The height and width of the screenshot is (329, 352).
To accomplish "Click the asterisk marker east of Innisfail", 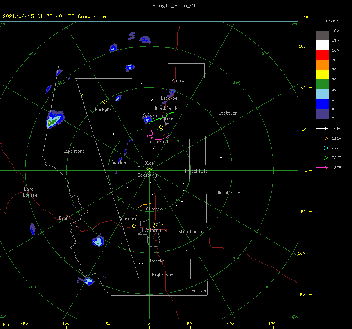I will 186,134.
